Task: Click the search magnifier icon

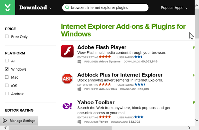Action: click(66, 7)
